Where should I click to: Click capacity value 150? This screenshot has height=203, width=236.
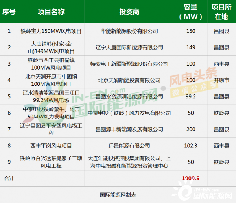191,31
